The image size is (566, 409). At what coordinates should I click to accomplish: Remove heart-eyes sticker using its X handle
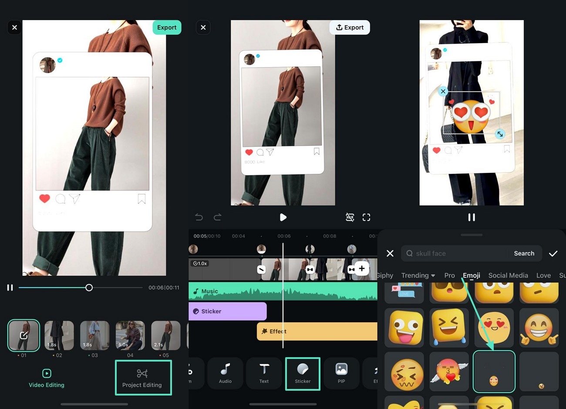[443, 91]
